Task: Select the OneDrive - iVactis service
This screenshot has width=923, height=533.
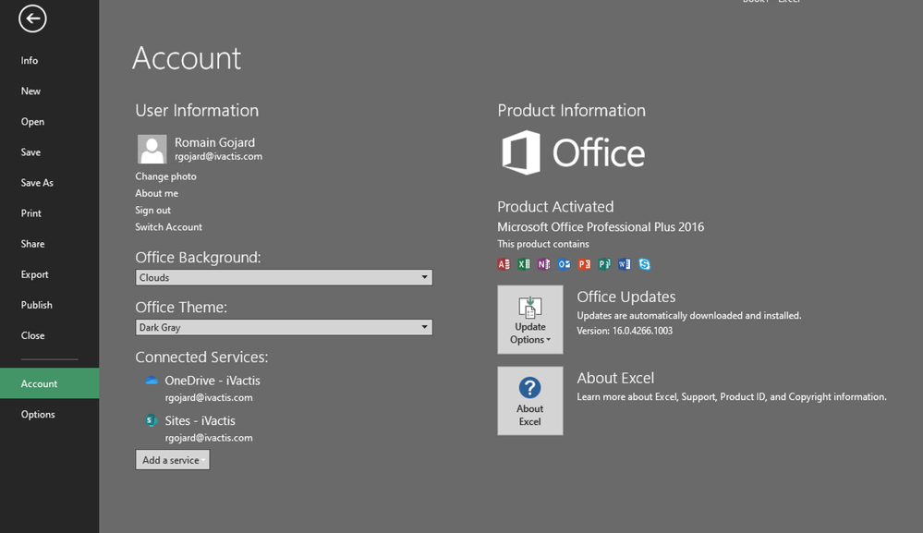Action: (213, 381)
